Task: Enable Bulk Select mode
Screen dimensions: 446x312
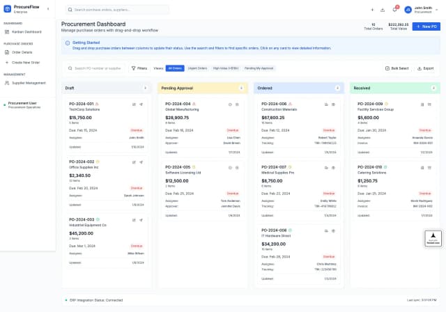Action: coord(397,68)
